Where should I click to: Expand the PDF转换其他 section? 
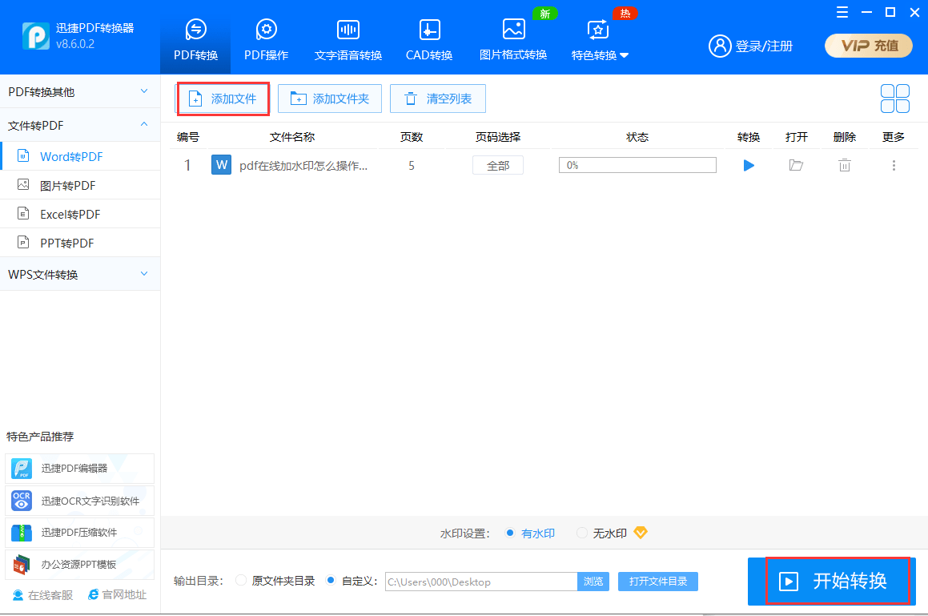click(x=80, y=92)
